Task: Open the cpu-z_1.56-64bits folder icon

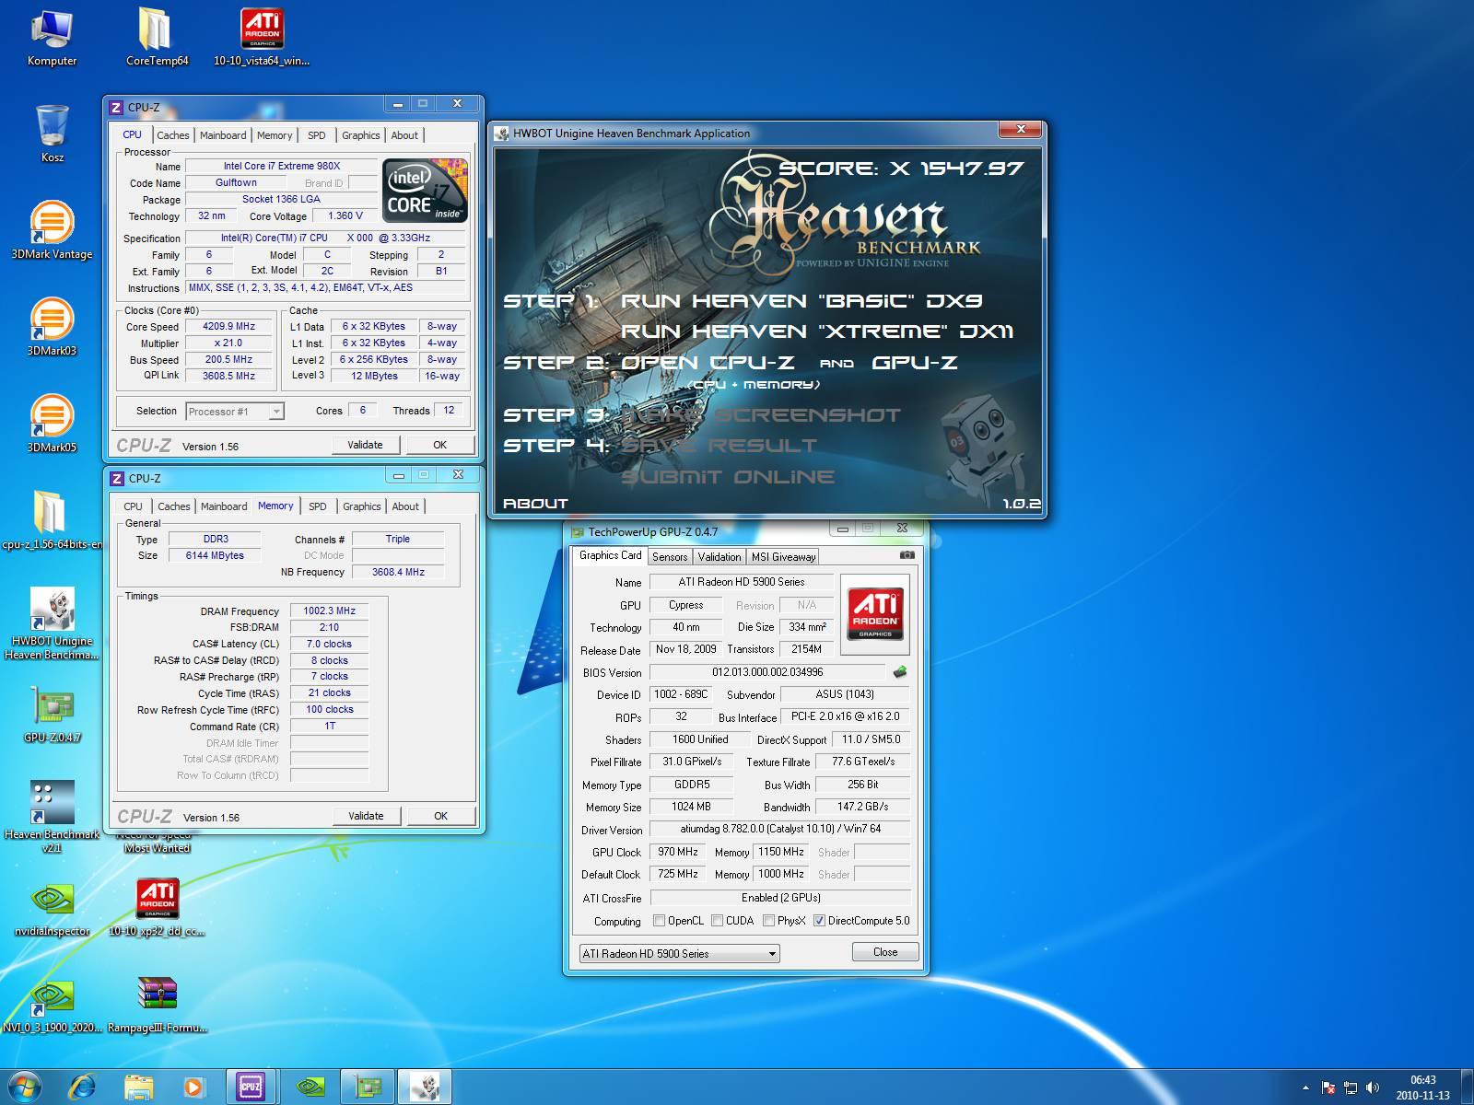Action: [52, 520]
